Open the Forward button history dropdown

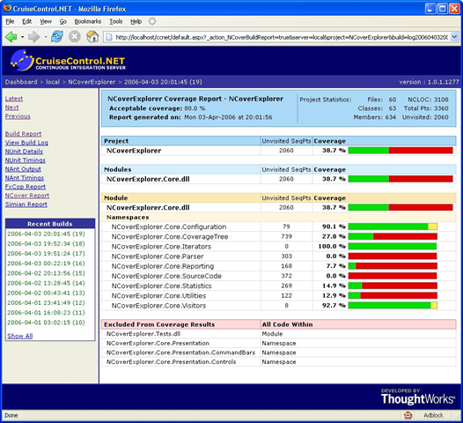46,37
